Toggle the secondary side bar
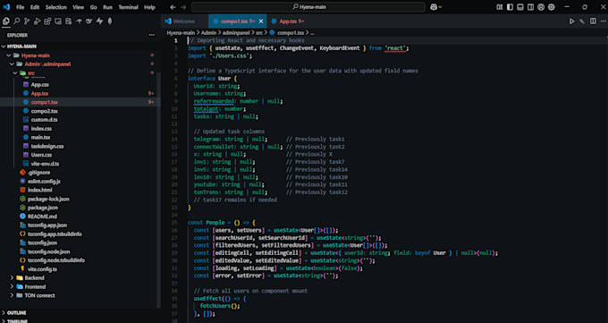608x323 pixels. 530,7
